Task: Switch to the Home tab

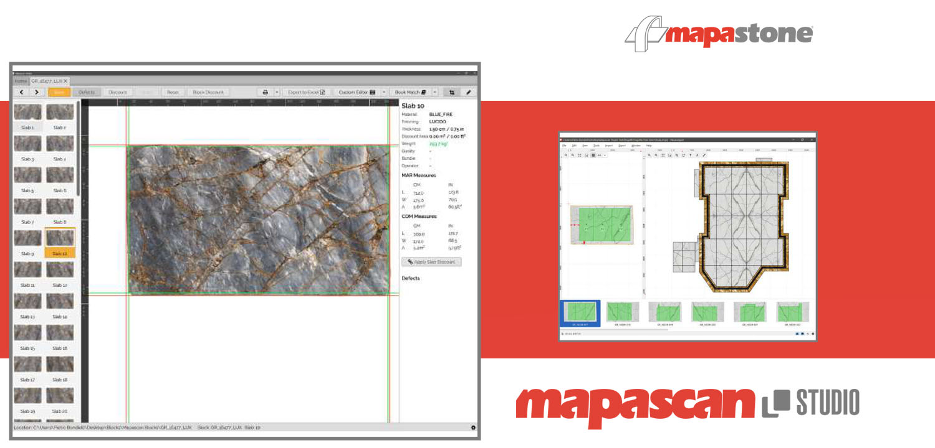Action: point(21,81)
